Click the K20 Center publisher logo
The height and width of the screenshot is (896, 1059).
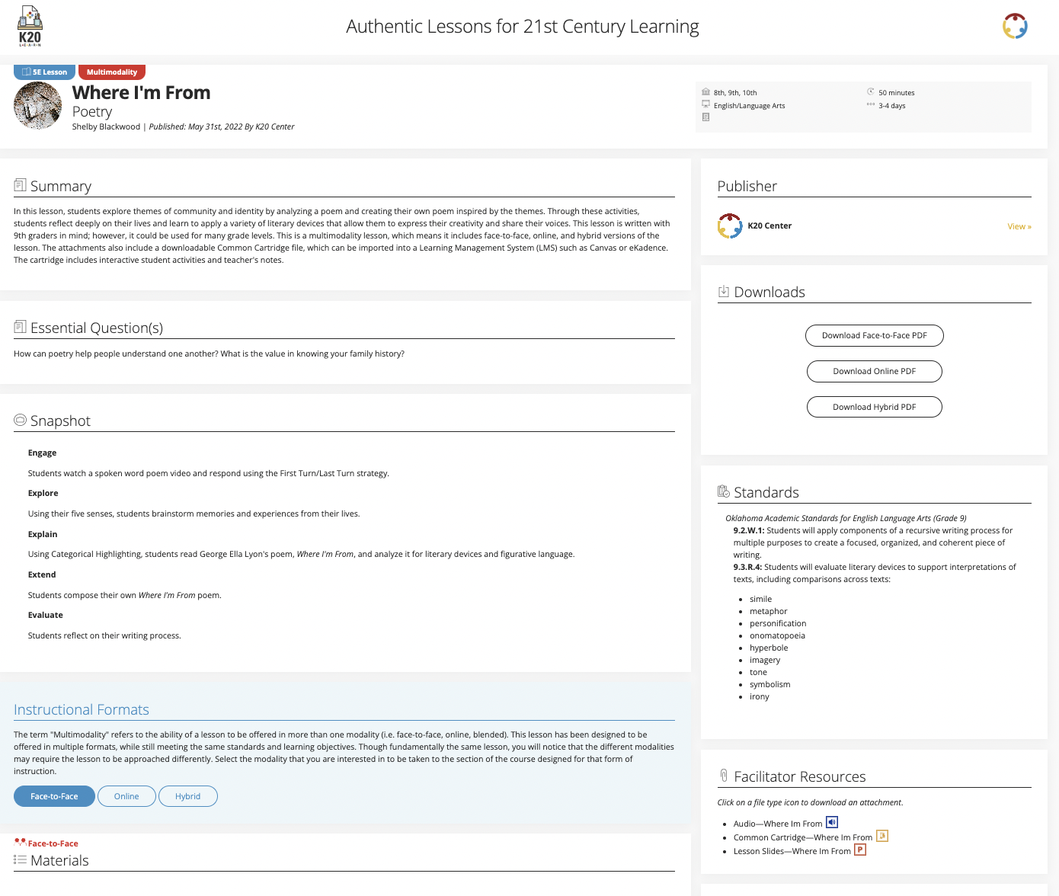click(730, 226)
